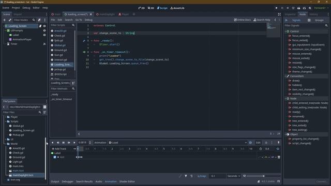Expand the bottom panel with the expand icon
Image resolution: width=331 pixels, height=186 pixels.
pos(279,181)
